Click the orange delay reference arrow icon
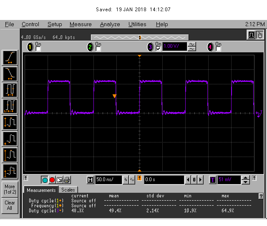 (139, 178)
